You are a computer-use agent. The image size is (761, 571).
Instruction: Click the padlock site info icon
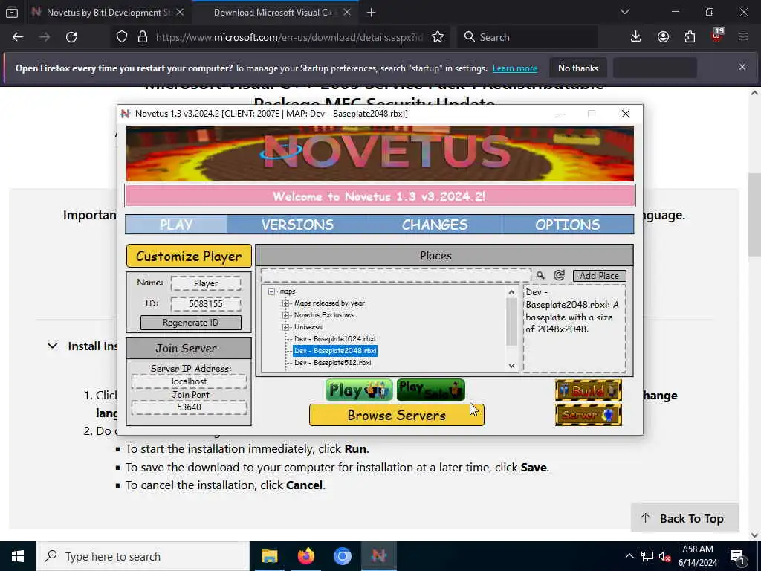pyautogui.click(x=143, y=37)
